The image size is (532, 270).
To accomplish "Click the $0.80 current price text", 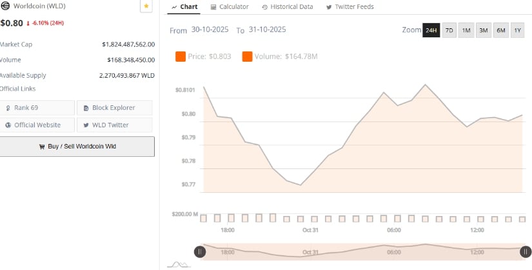I will click(x=12, y=23).
